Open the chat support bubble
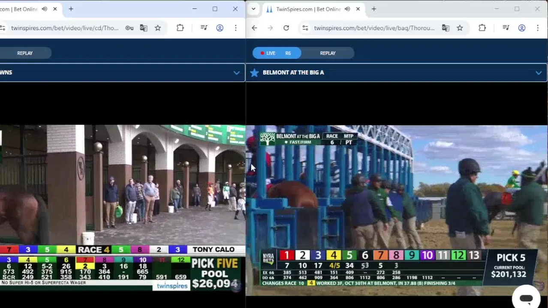548x308 pixels. 526,298
